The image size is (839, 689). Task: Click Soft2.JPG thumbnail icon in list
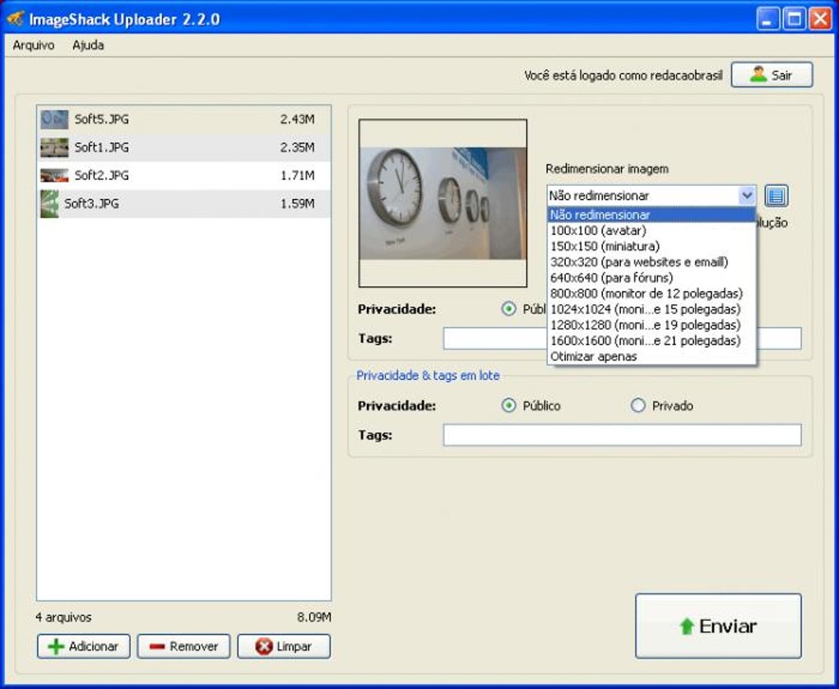click(x=54, y=175)
